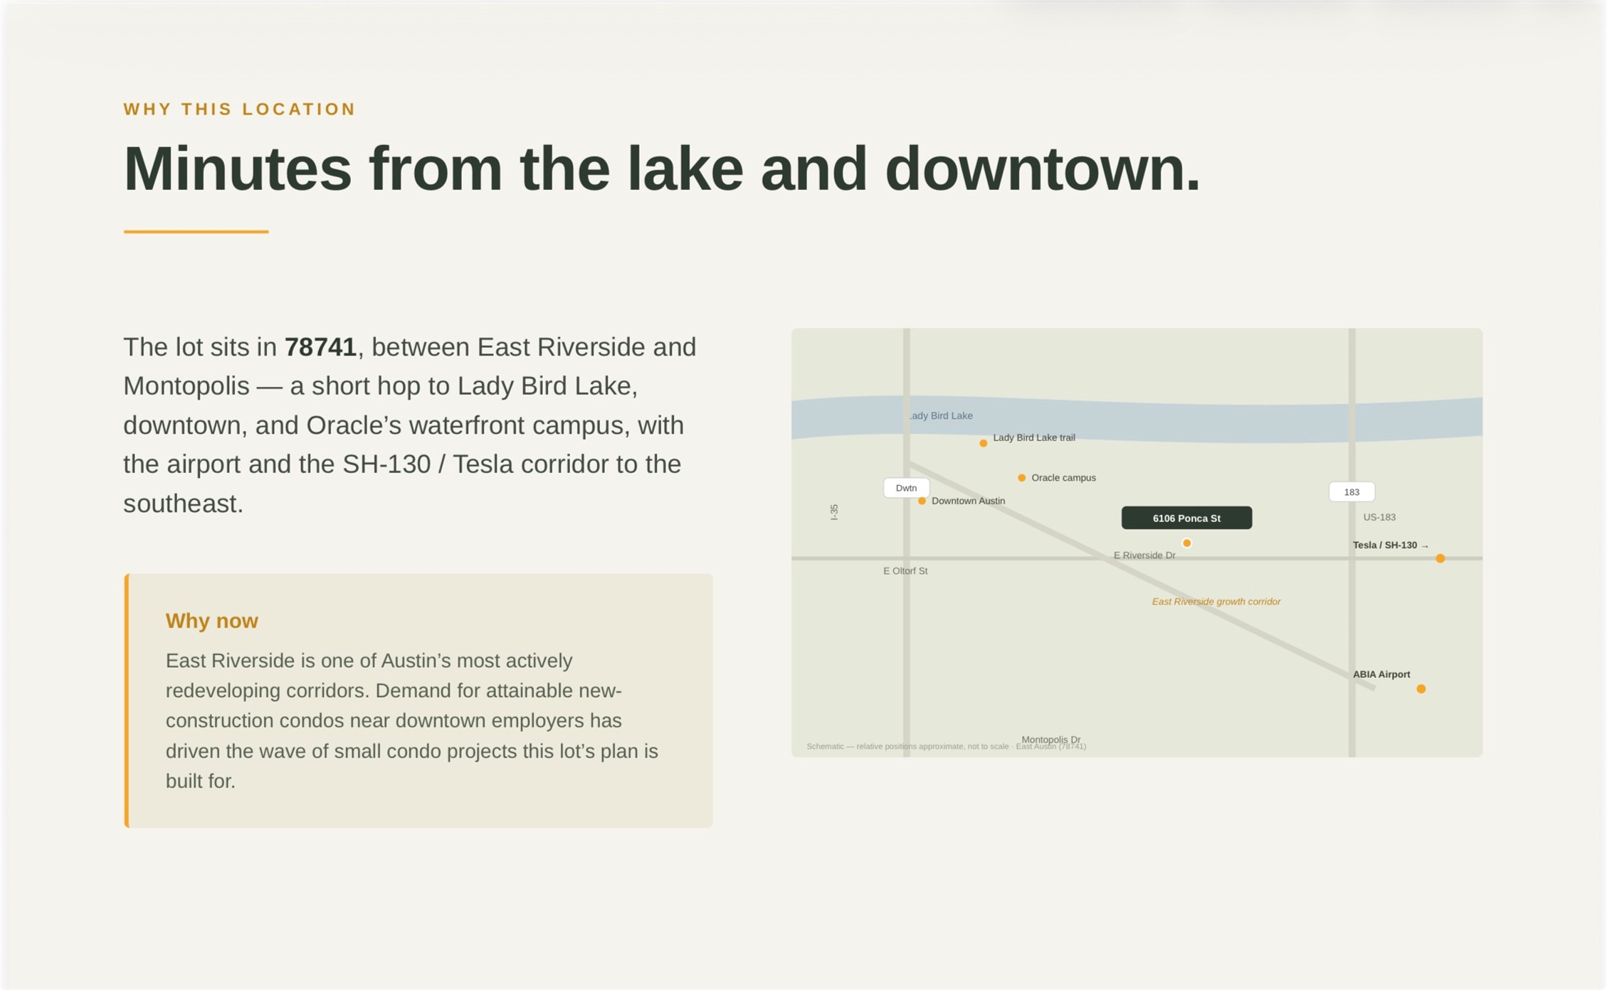Click the orange underline below headline

tap(196, 231)
